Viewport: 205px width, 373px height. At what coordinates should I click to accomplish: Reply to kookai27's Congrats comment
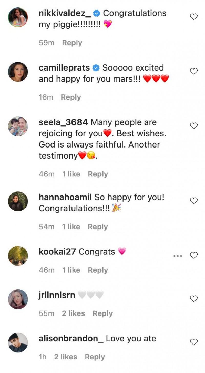(98, 270)
